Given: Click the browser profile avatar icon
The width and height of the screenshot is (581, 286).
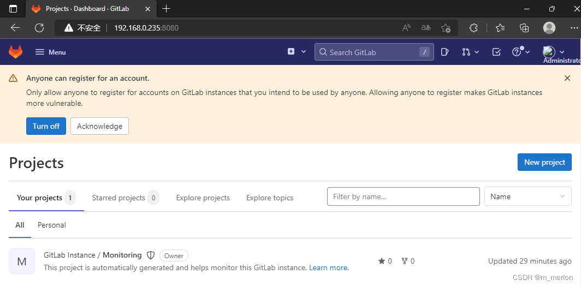Looking at the screenshot, I should (549, 28).
